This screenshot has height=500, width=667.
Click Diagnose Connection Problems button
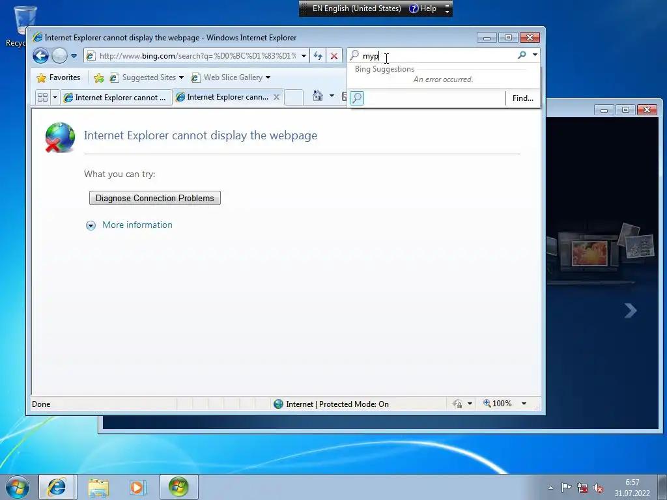pos(155,198)
